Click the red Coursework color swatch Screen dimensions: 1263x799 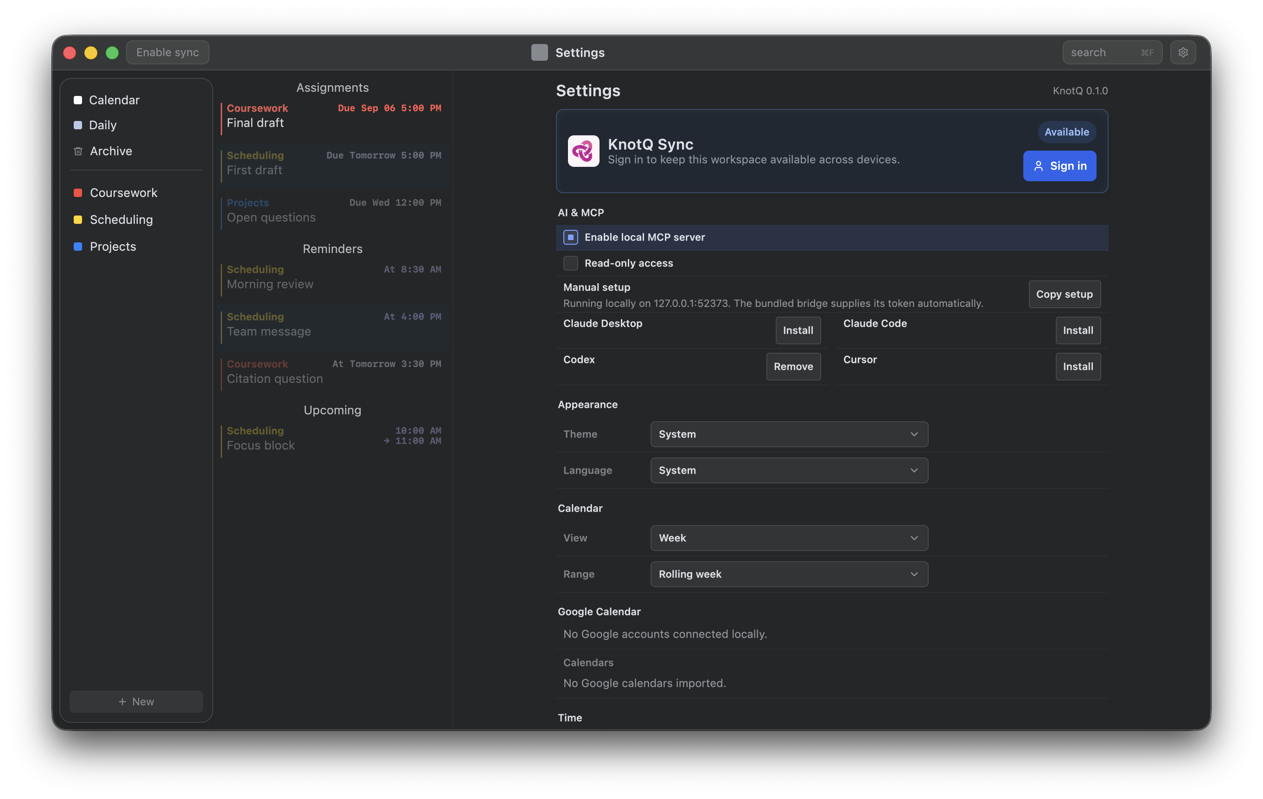(x=77, y=193)
